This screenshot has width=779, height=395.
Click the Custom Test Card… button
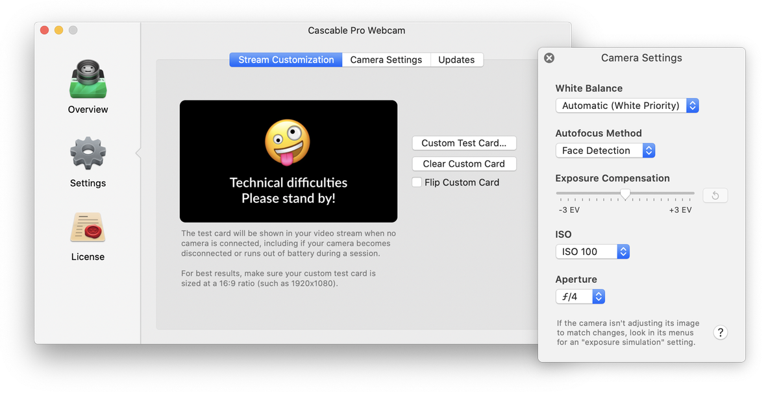pos(464,143)
